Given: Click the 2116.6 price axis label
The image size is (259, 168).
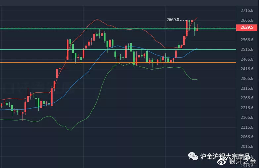Looking at the screenshot, I should point(247,127).
